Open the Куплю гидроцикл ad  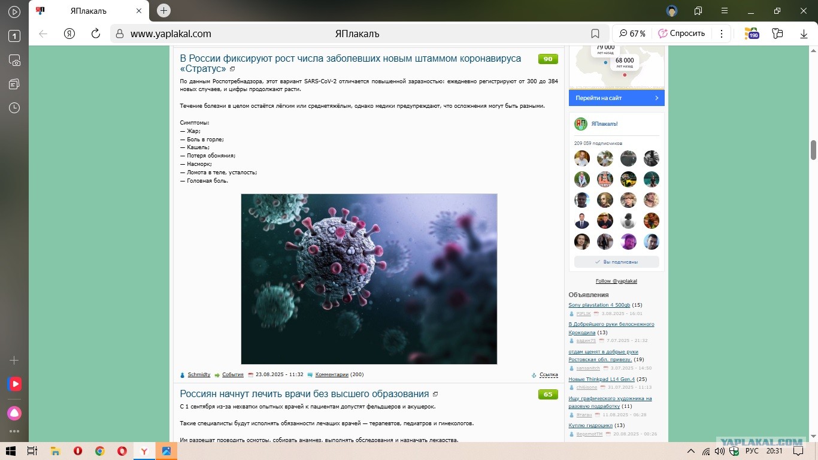[x=590, y=426]
